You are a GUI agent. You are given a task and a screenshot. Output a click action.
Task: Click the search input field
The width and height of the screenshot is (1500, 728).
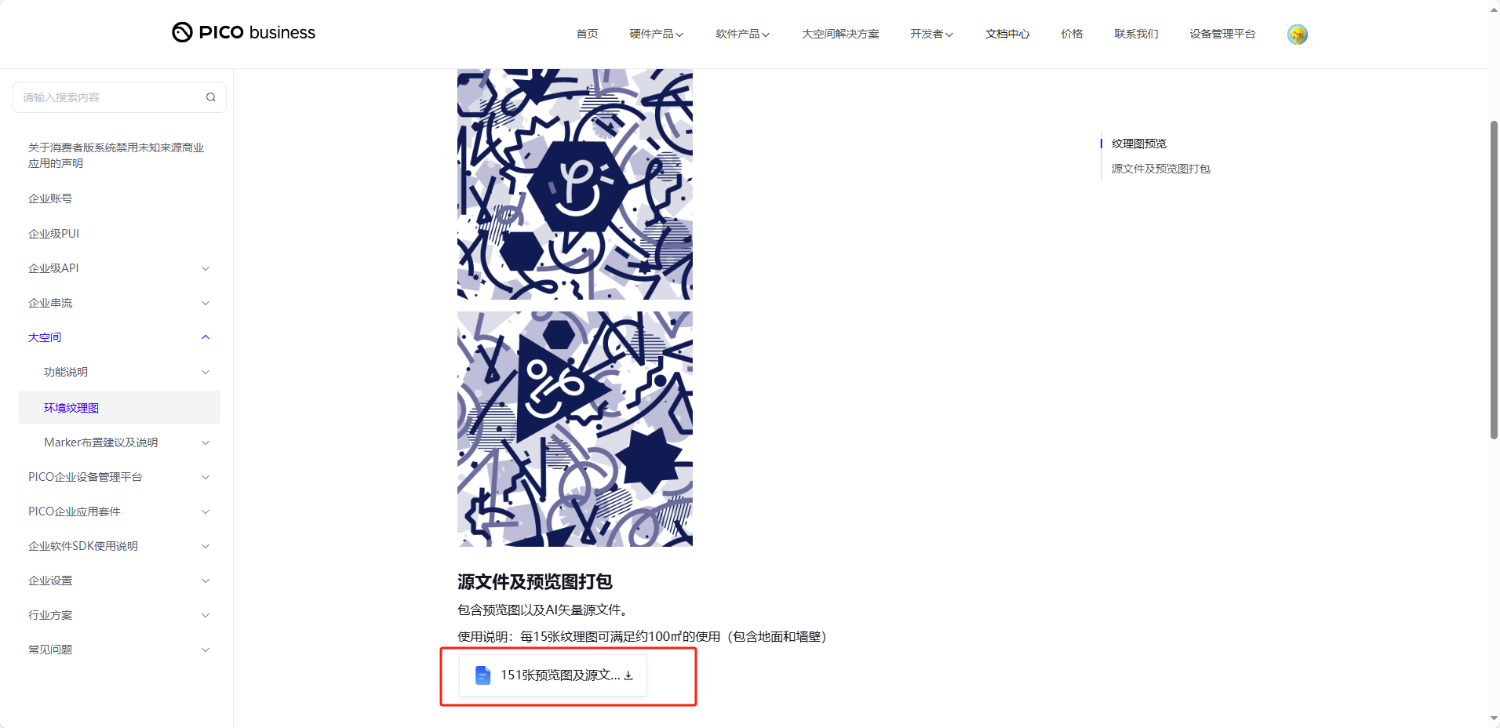click(x=119, y=97)
